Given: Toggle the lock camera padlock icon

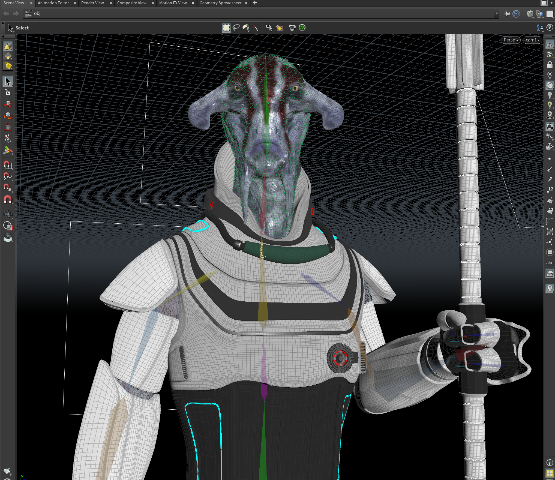Looking at the screenshot, I should pyautogui.click(x=550, y=65).
